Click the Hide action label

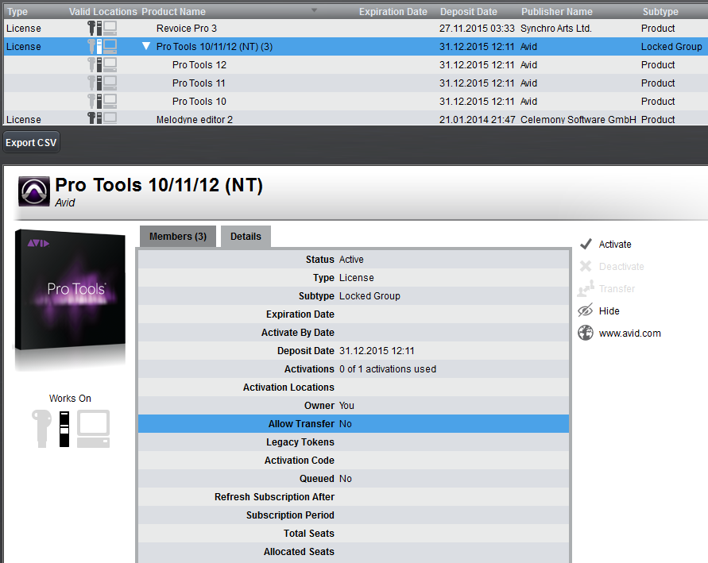609,310
